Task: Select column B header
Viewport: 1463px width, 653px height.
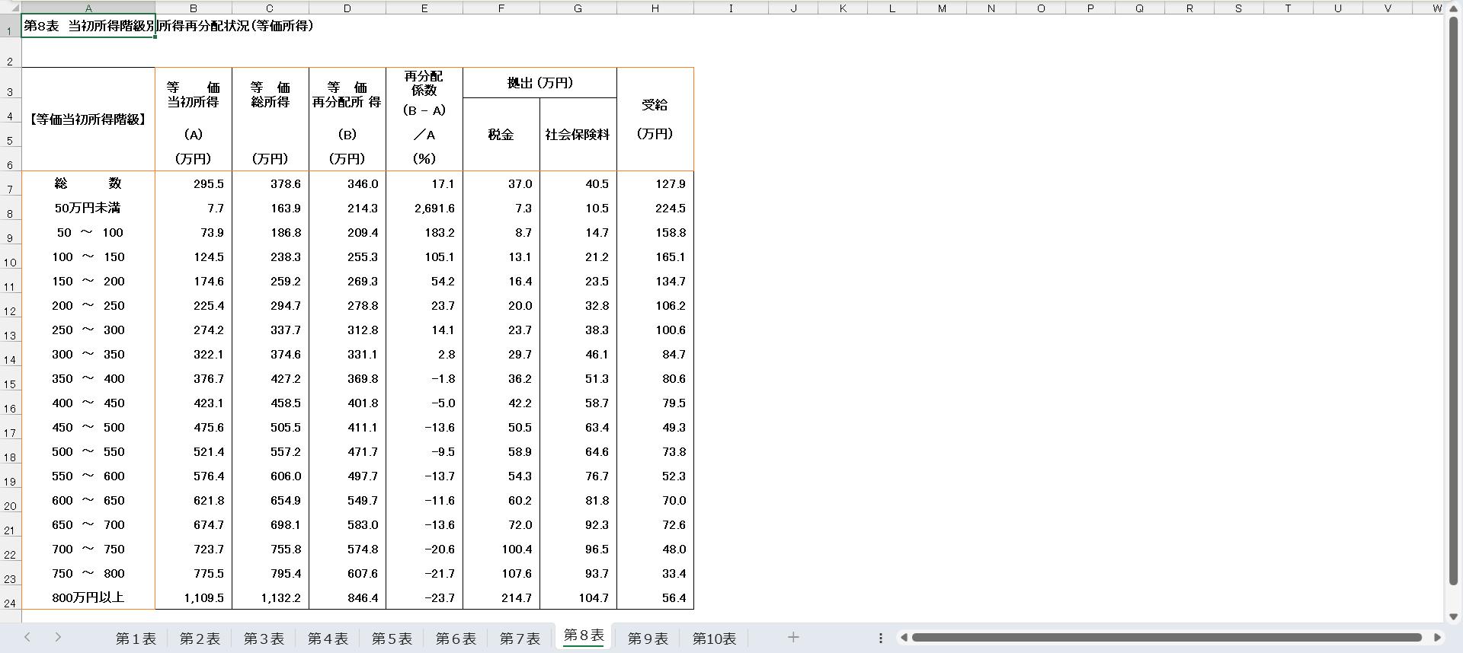Action: click(x=194, y=8)
